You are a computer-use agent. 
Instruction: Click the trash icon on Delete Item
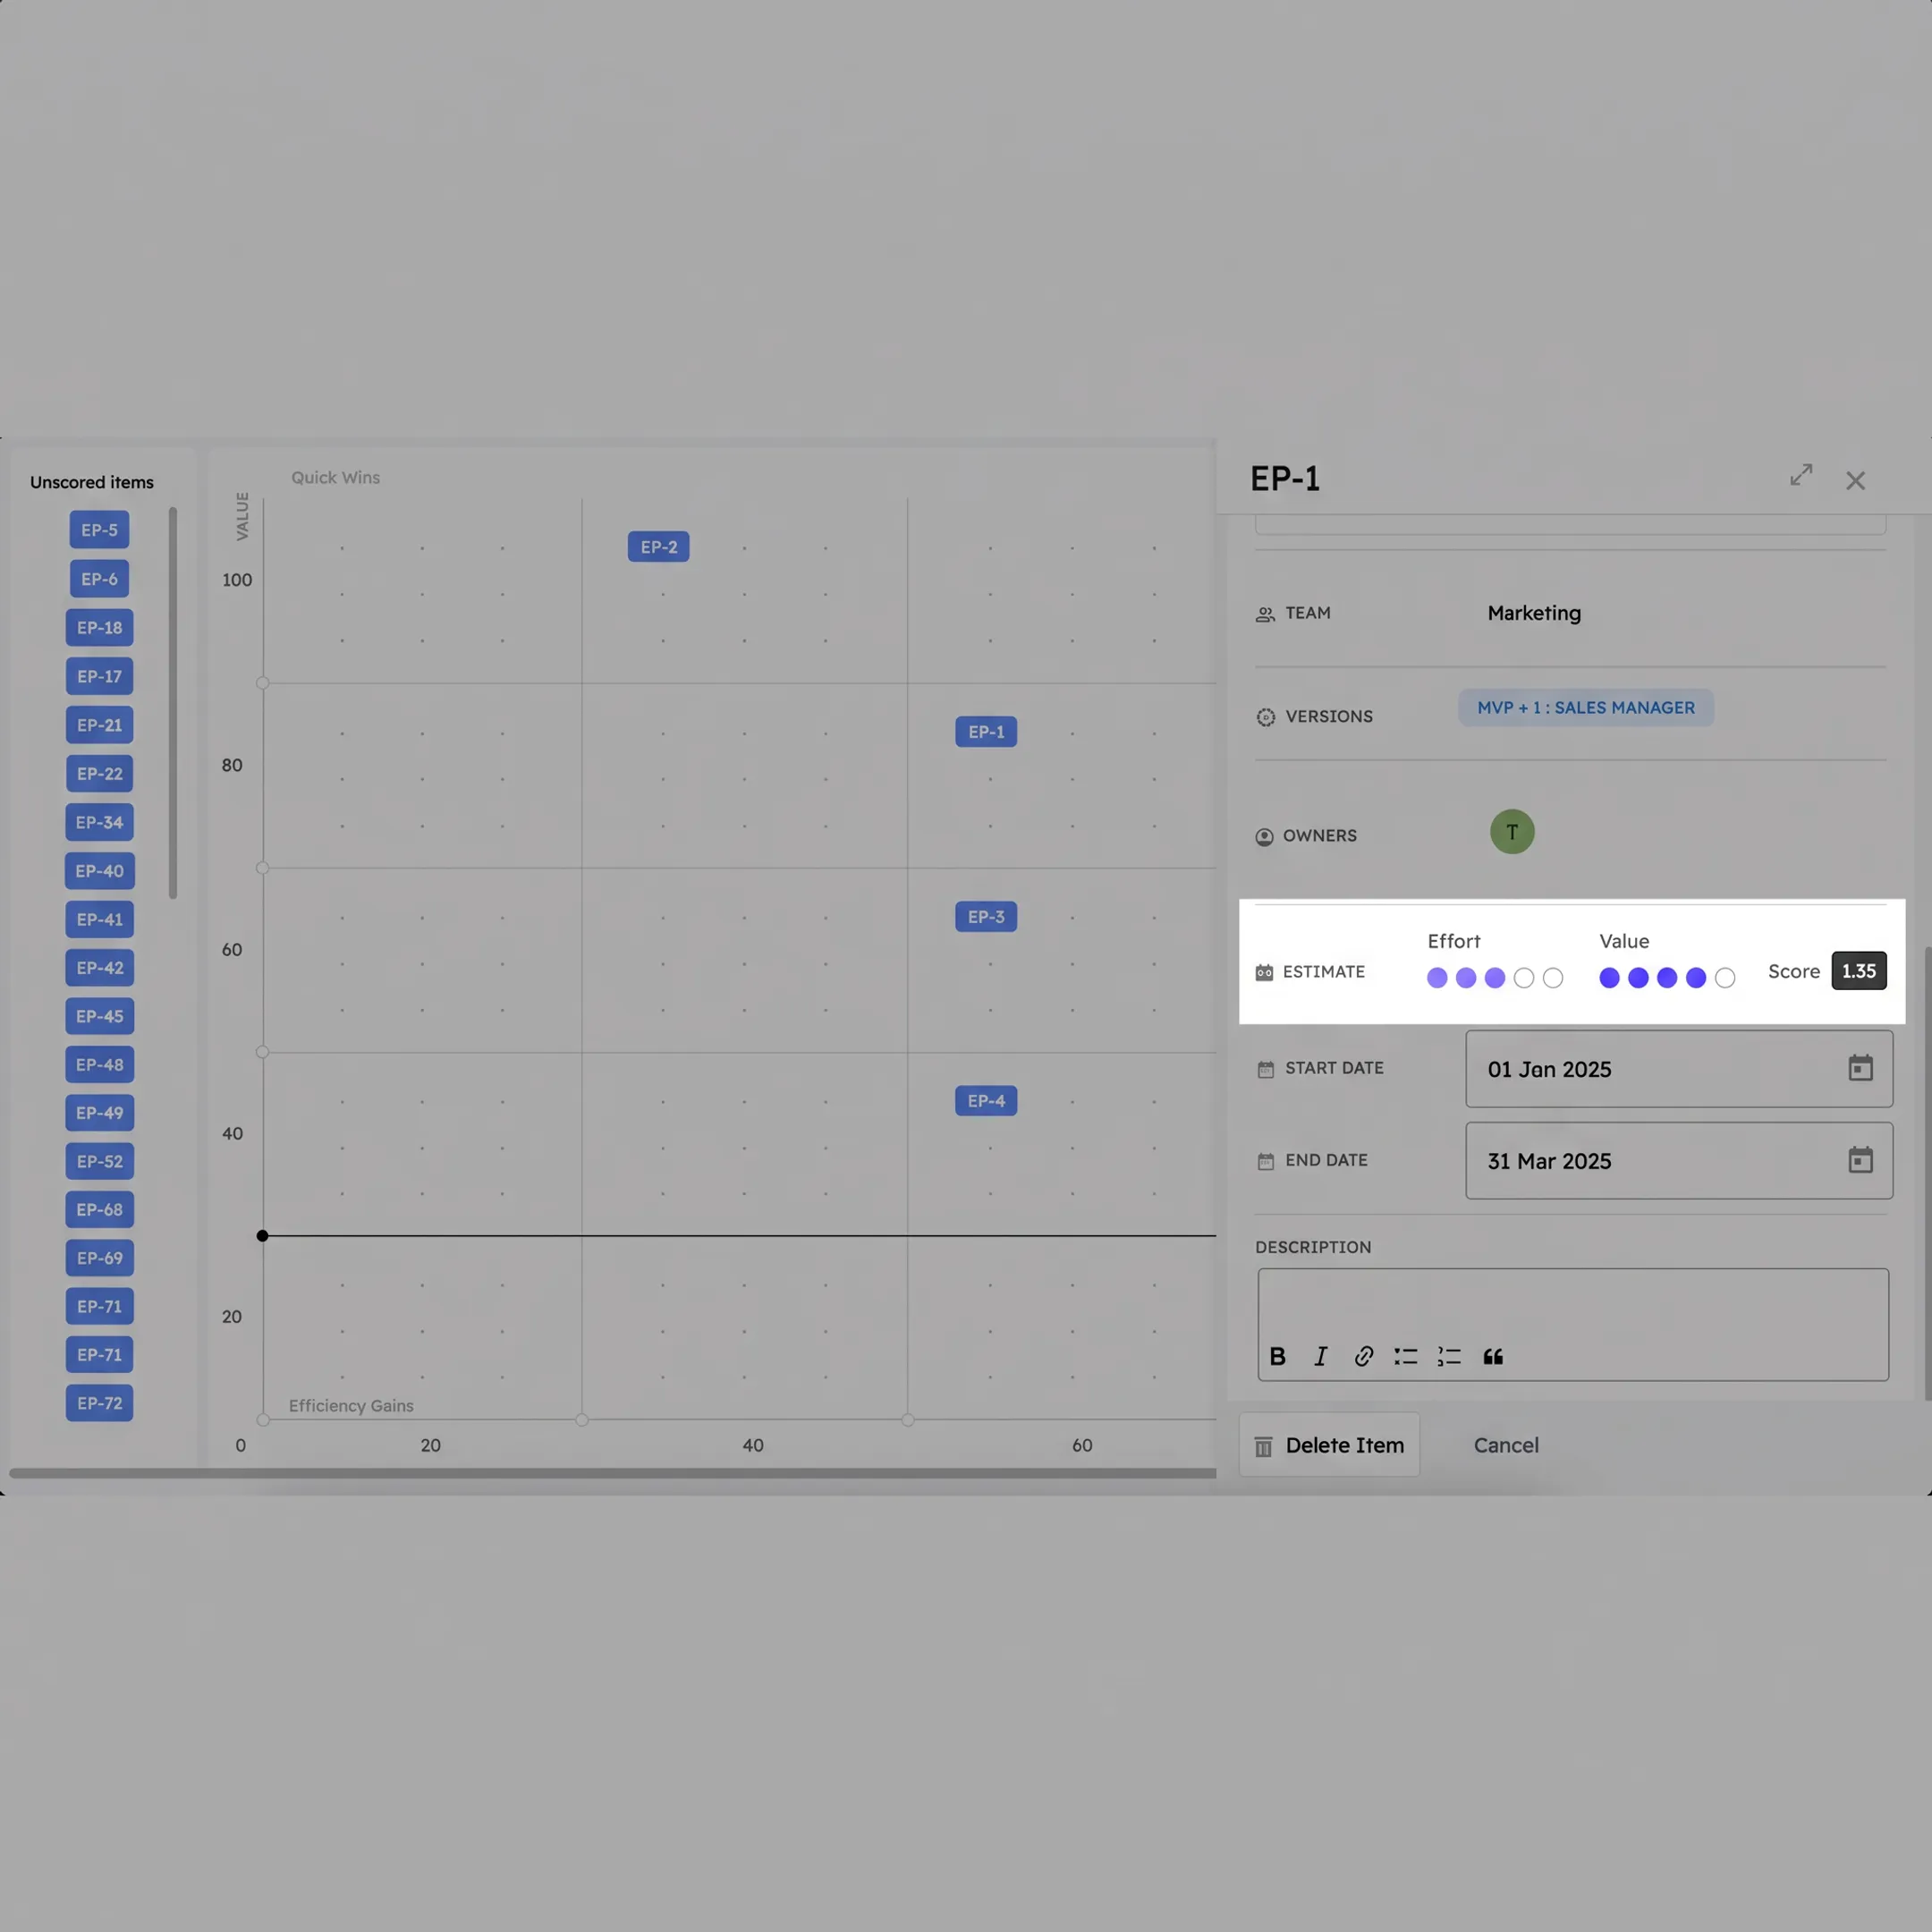point(1263,1446)
